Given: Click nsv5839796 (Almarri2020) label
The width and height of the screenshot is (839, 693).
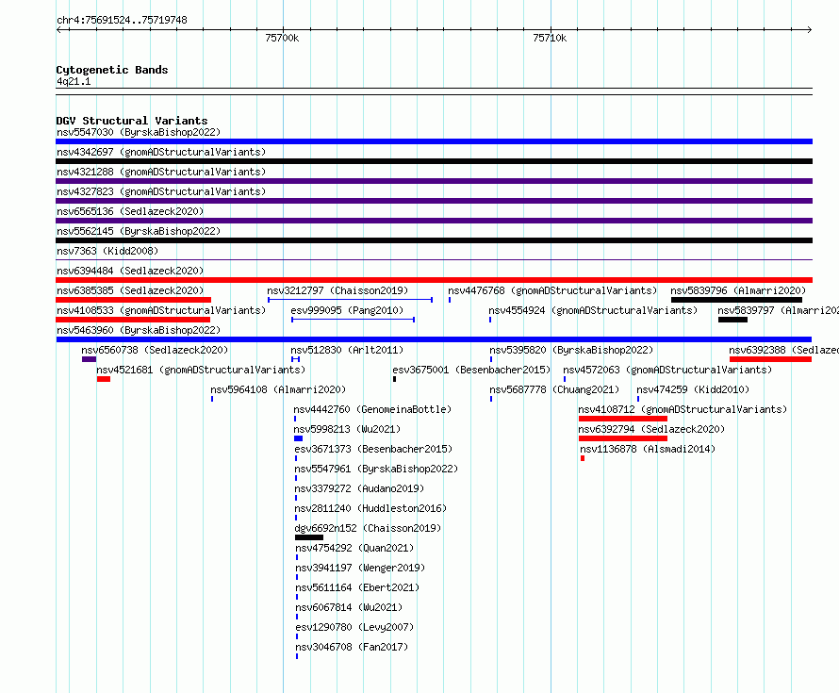Looking at the screenshot, I should (738, 290).
